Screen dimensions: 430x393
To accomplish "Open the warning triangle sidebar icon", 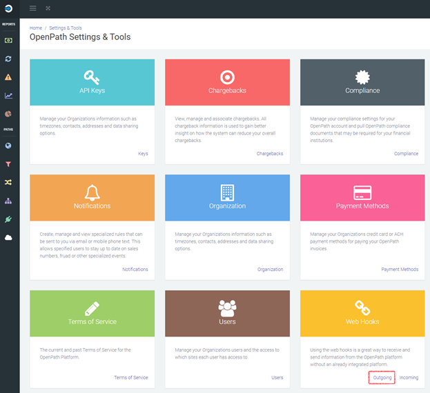I will (8, 77).
